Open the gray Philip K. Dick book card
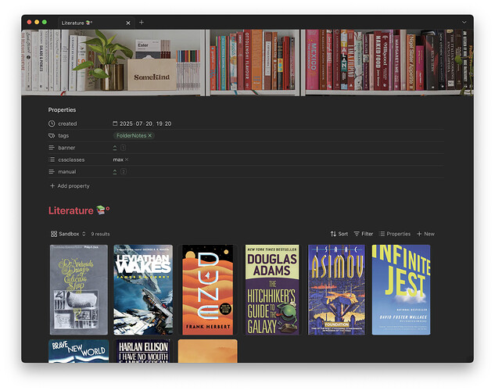Screen dimensions: 495x391 [79, 289]
